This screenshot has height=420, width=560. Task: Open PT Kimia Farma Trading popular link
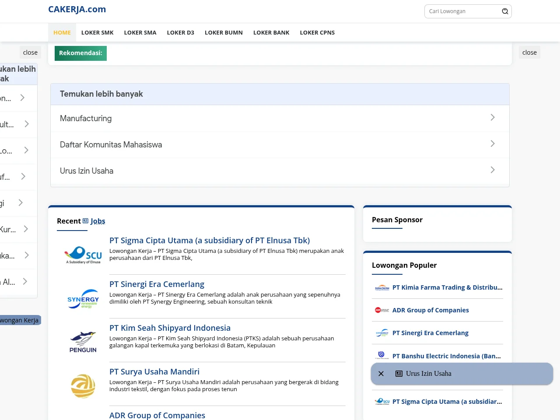[x=447, y=287]
